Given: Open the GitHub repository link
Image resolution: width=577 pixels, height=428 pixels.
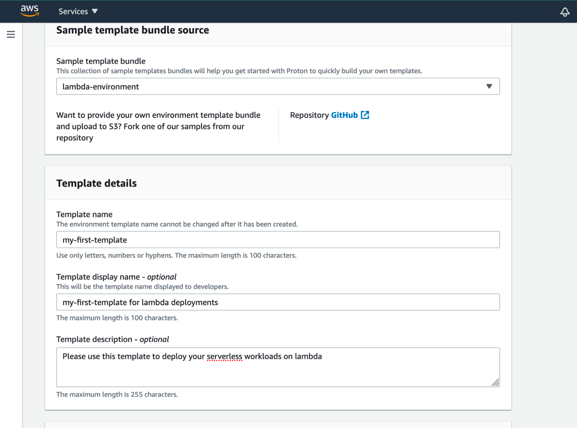Looking at the screenshot, I should pos(344,115).
